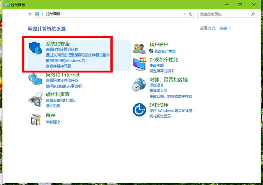This screenshot has height=185, width=263.
Task: Navigate forward with the right arrow
Action: [x=17, y=14]
